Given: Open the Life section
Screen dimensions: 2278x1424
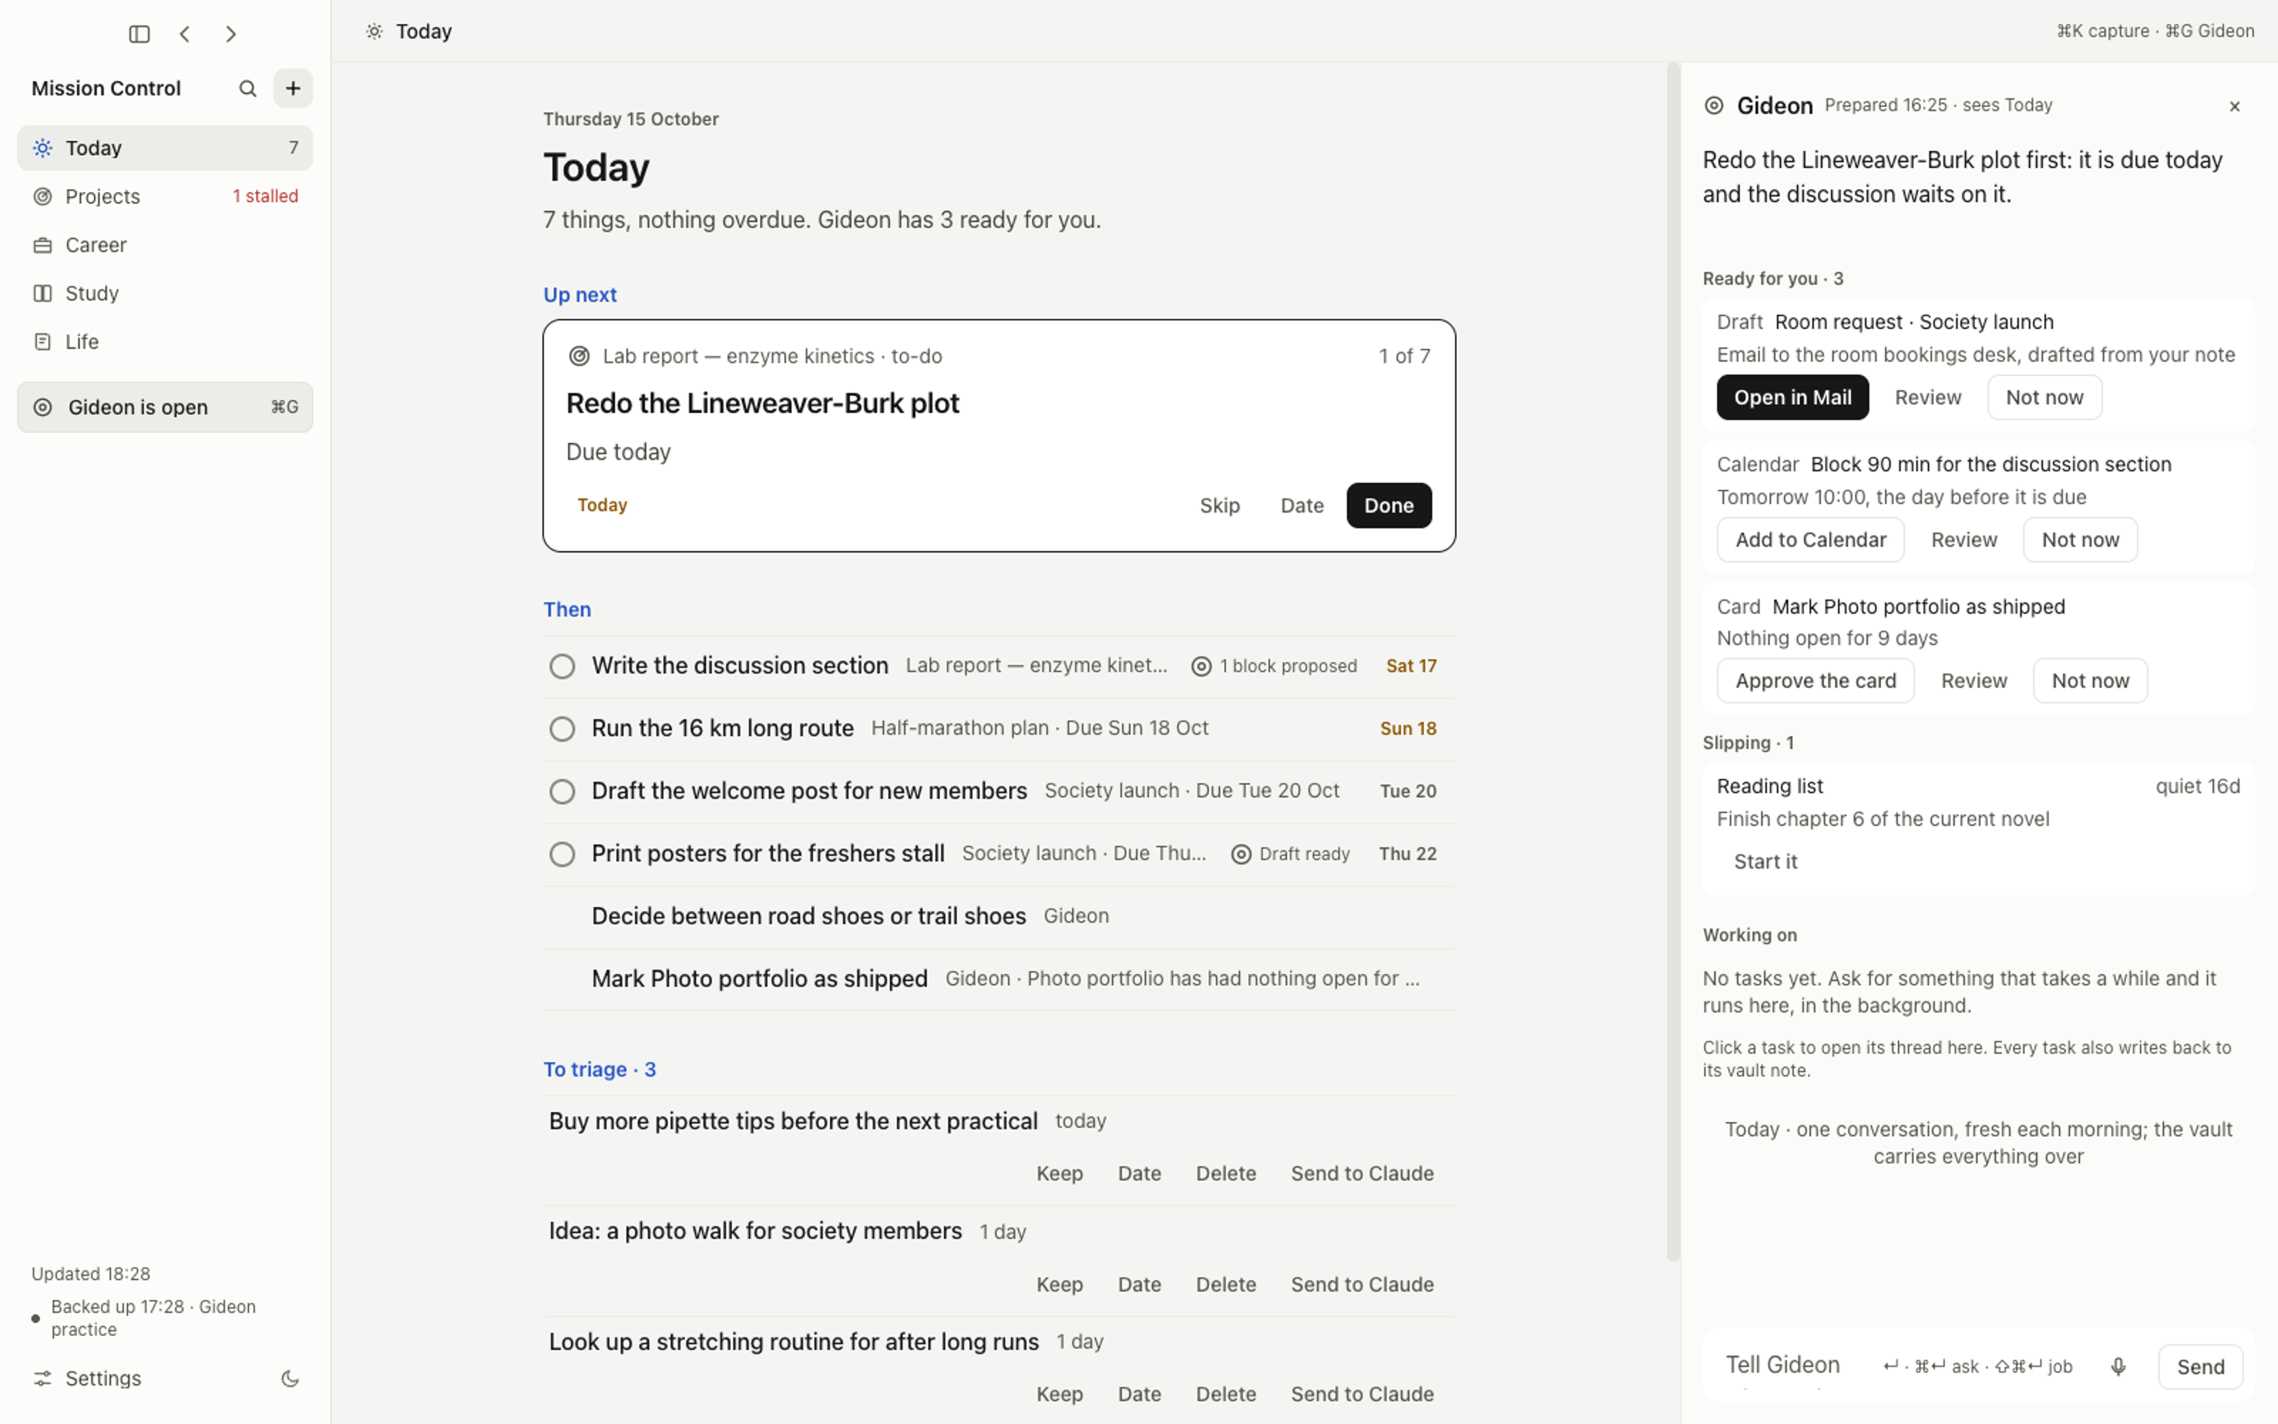Looking at the screenshot, I should [x=164, y=342].
